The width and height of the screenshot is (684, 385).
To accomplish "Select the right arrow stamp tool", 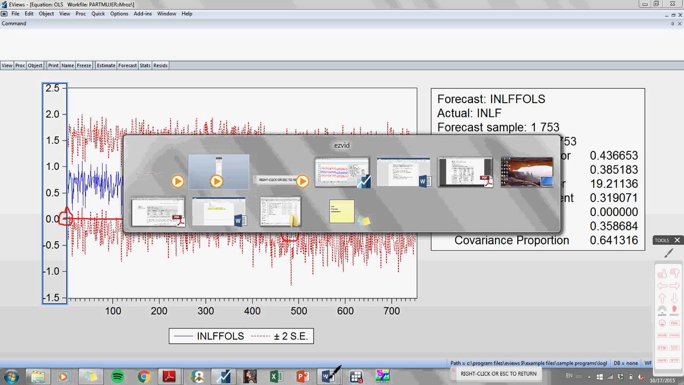I will tap(674, 286).
